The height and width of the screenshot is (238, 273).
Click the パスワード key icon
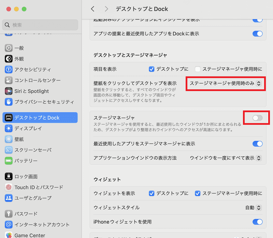click(x=9, y=214)
